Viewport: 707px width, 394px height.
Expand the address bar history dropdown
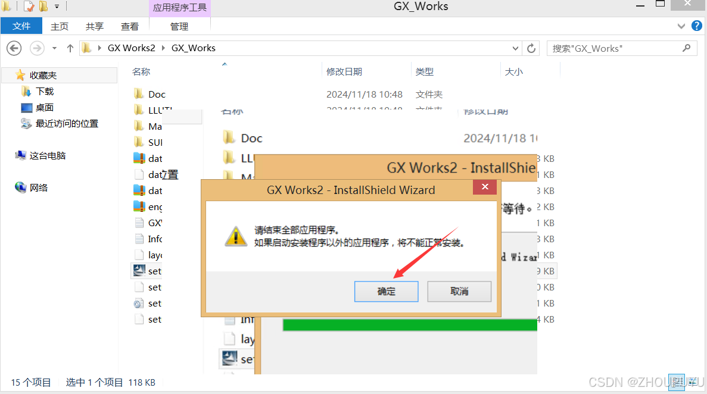pos(515,48)
